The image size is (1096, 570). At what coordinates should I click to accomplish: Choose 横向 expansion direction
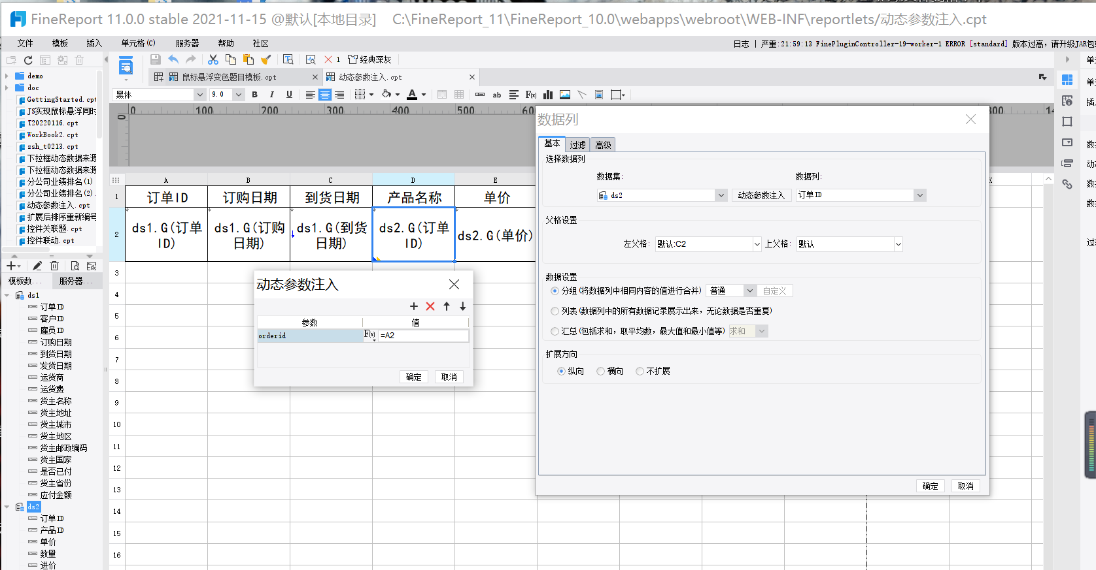(600, 371)
